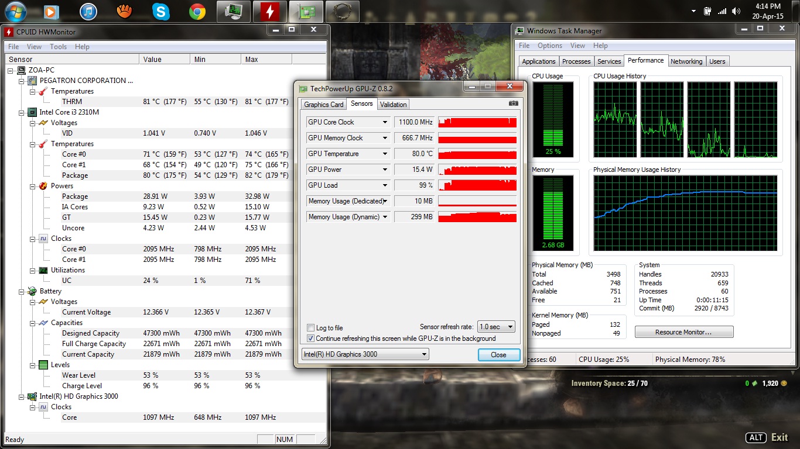
Task: Open the Intel(R) HD Graphics 3000 selector
Action: coord(365,354)
